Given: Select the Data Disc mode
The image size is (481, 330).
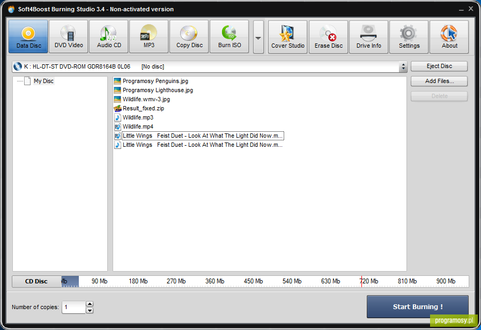Looking at the screenshot, I should [x=28, y=36].
